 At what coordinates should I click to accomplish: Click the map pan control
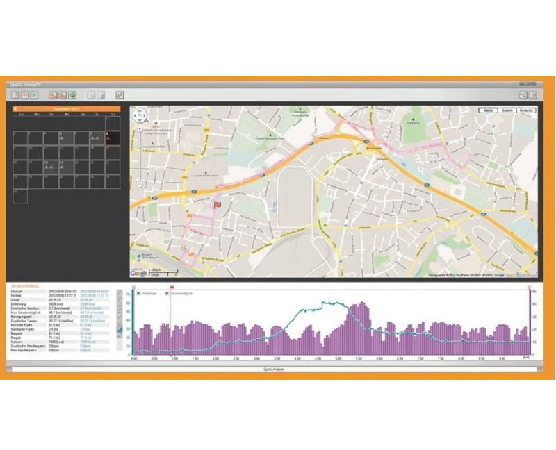tap(140, 115)
